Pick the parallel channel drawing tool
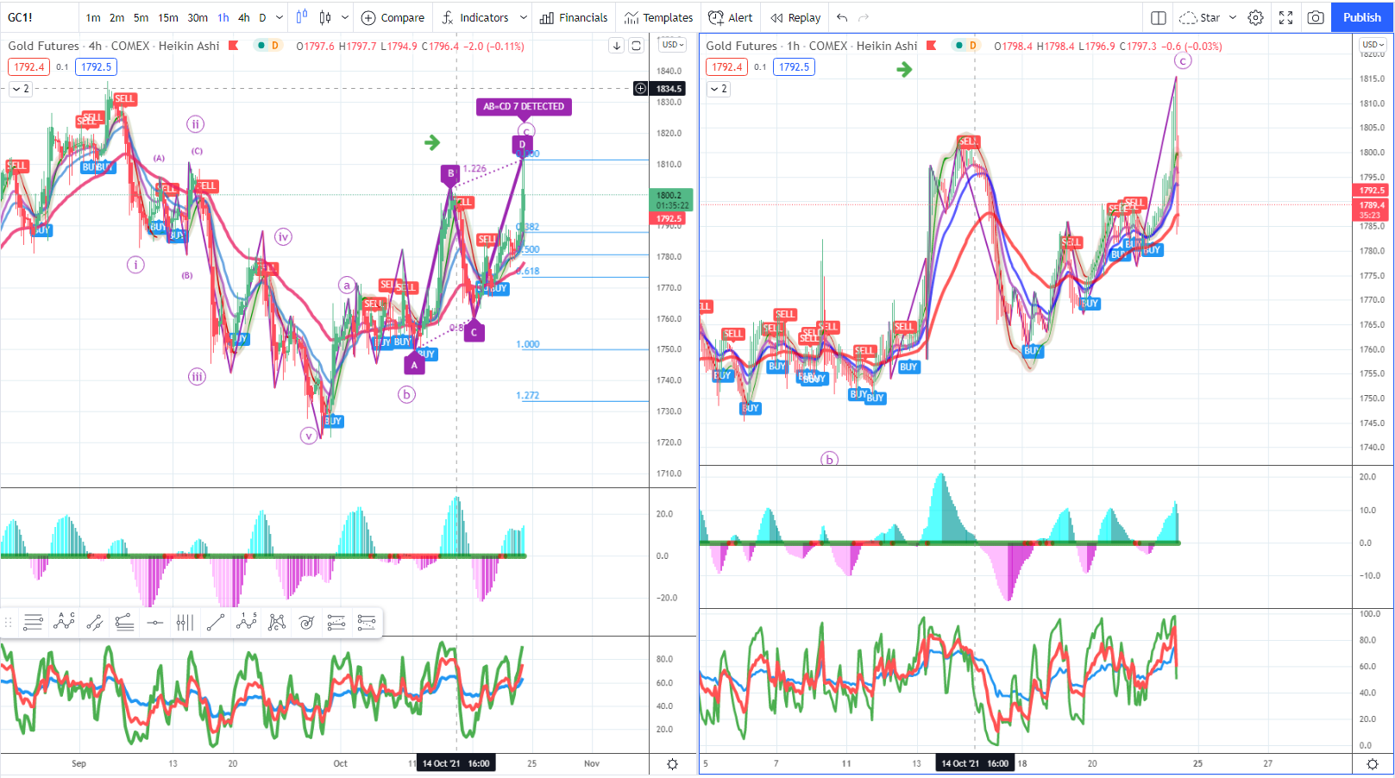Viewport: 1395px width, 778px height. pos(94,622)
